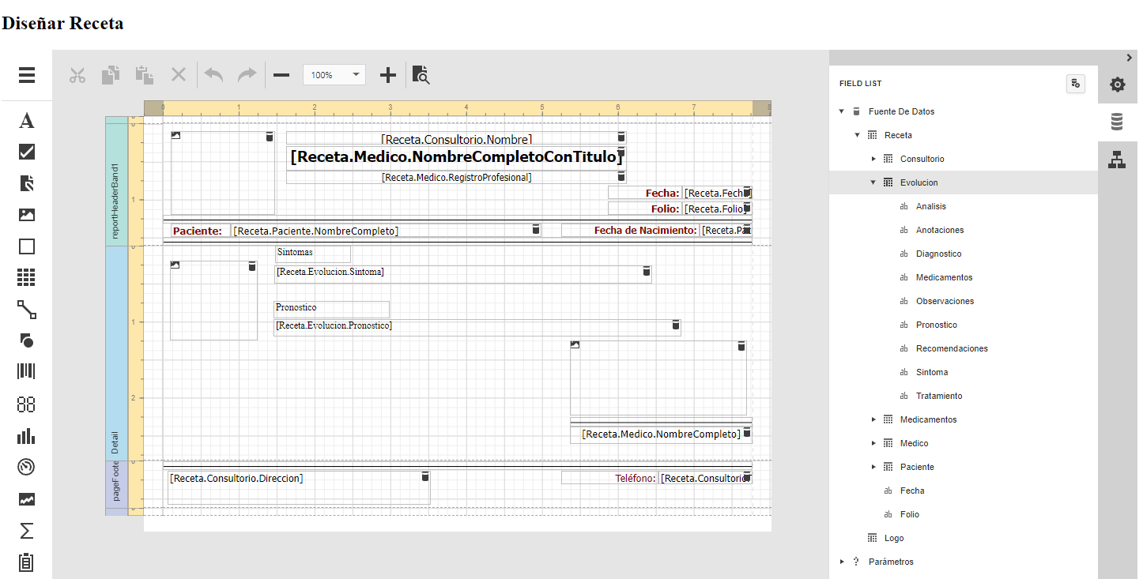The width and height of the screenshot is (1143, 579).
Task: Click the Redo arrow
Action: (x=248, y=75)
